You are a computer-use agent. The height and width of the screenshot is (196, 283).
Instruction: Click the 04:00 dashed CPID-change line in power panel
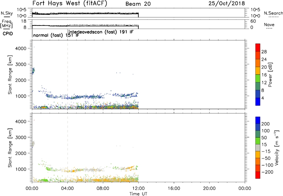[68, 74]
